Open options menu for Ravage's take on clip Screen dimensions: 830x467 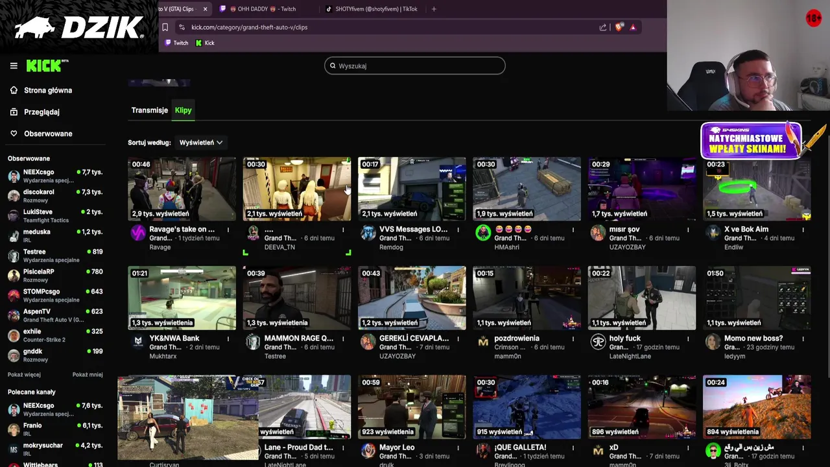pos(228,230)
